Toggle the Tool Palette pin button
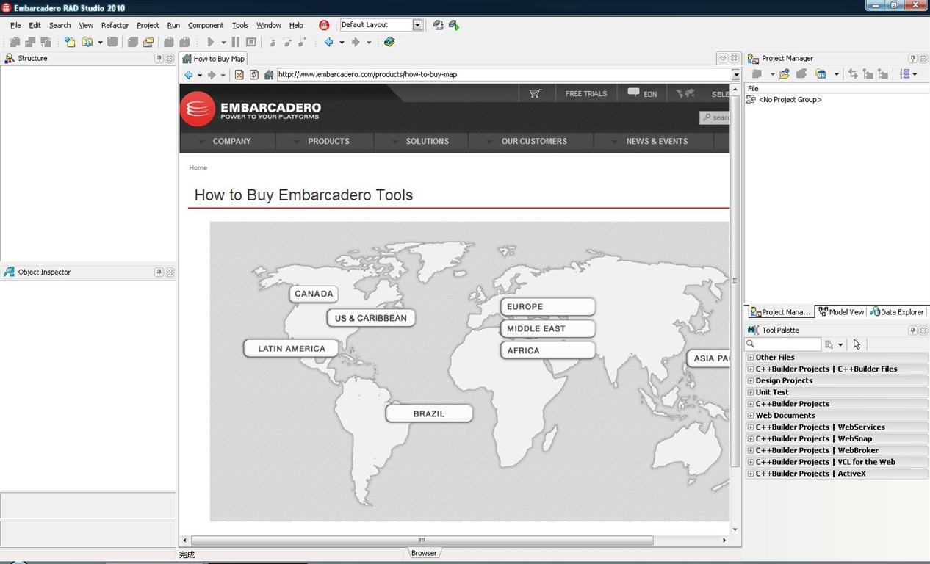Screen dimensions: 930x564 click(x=912, y=330)
